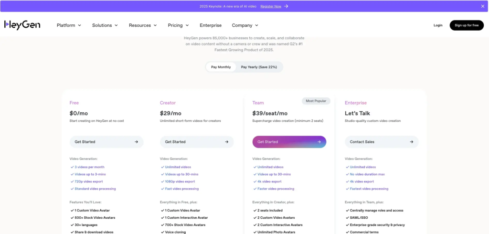The image size is (489, 234).
Task: Click checkmark beside '1080p video export'
Action: click(162, 181)
